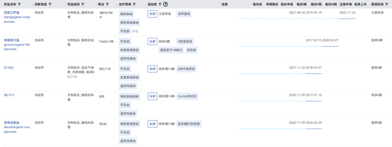Click the date 2019-03-19 in first row
392x147 pixels.
pos(314,13)
